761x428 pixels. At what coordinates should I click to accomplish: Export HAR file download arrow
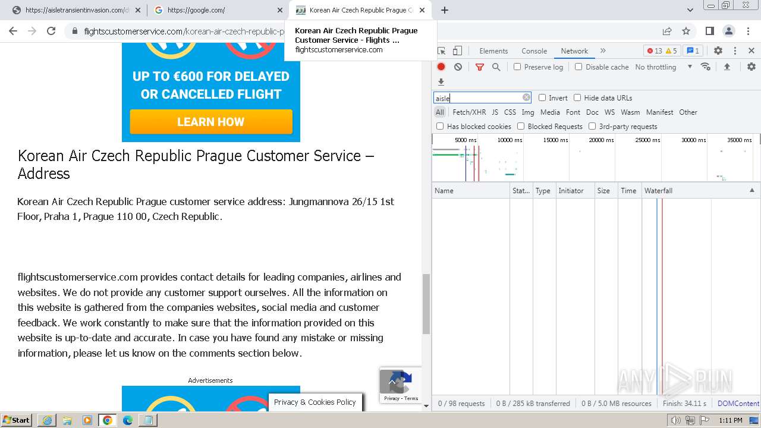click(x=441, y=82)
